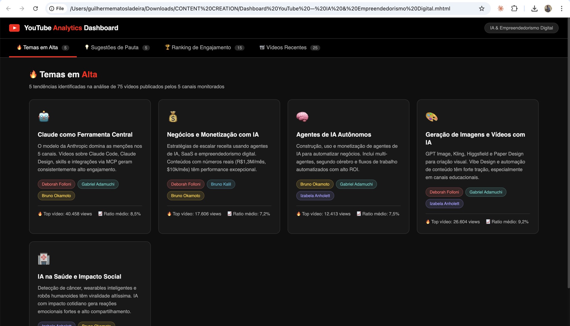The height and width of the screenshot is (326, 570).
Task: Click Bruno Okamoto tag on Negócios card
Action: click(185, 196)
